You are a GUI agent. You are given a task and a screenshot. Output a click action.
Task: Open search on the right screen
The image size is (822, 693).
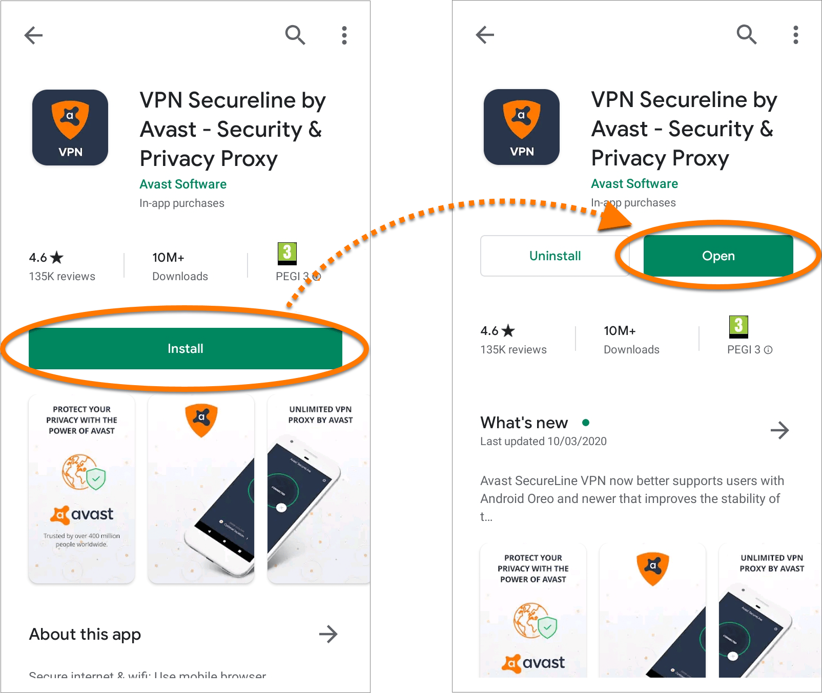pos(747,34)
